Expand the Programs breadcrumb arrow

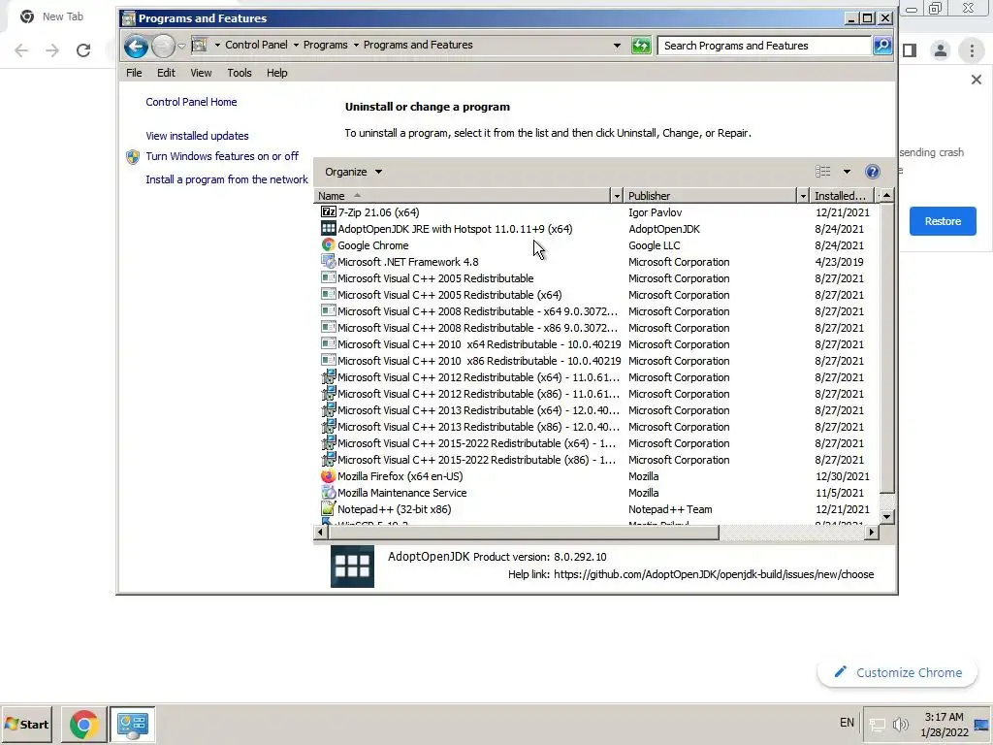356,45
